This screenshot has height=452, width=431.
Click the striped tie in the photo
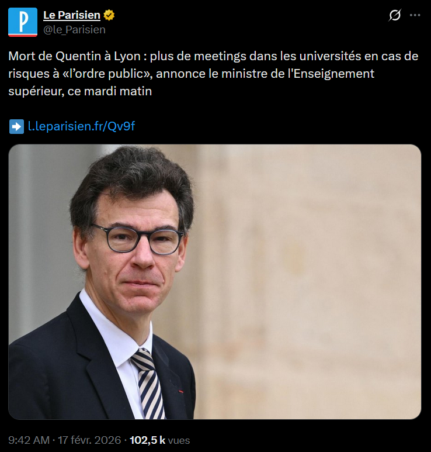[x=149, y=384]
